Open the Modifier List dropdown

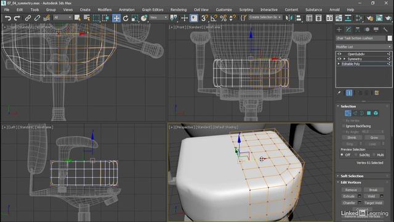click(364, 47)
